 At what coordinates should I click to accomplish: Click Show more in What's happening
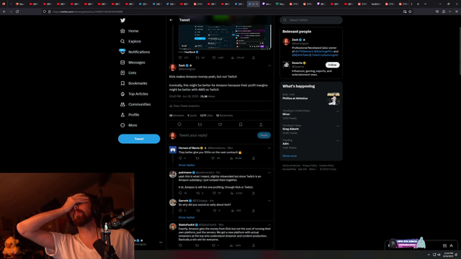290,156
